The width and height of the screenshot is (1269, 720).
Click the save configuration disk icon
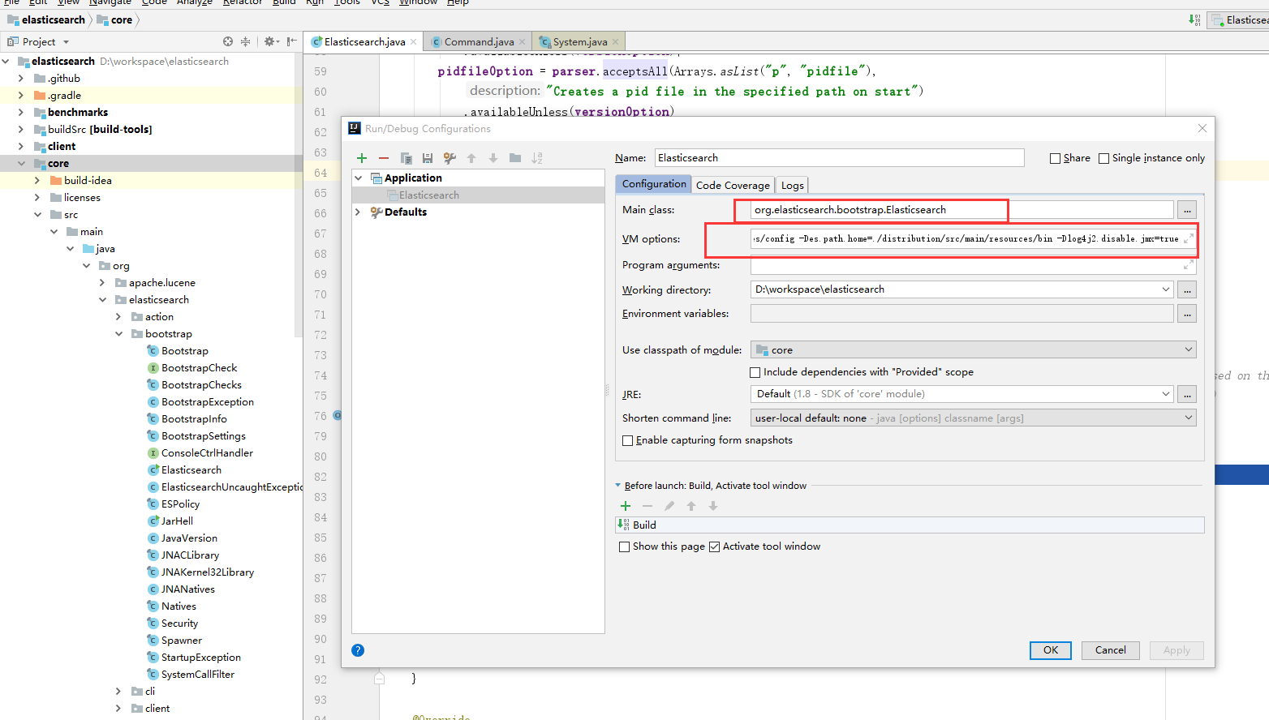pyautogui.click(x=428, y=158)
